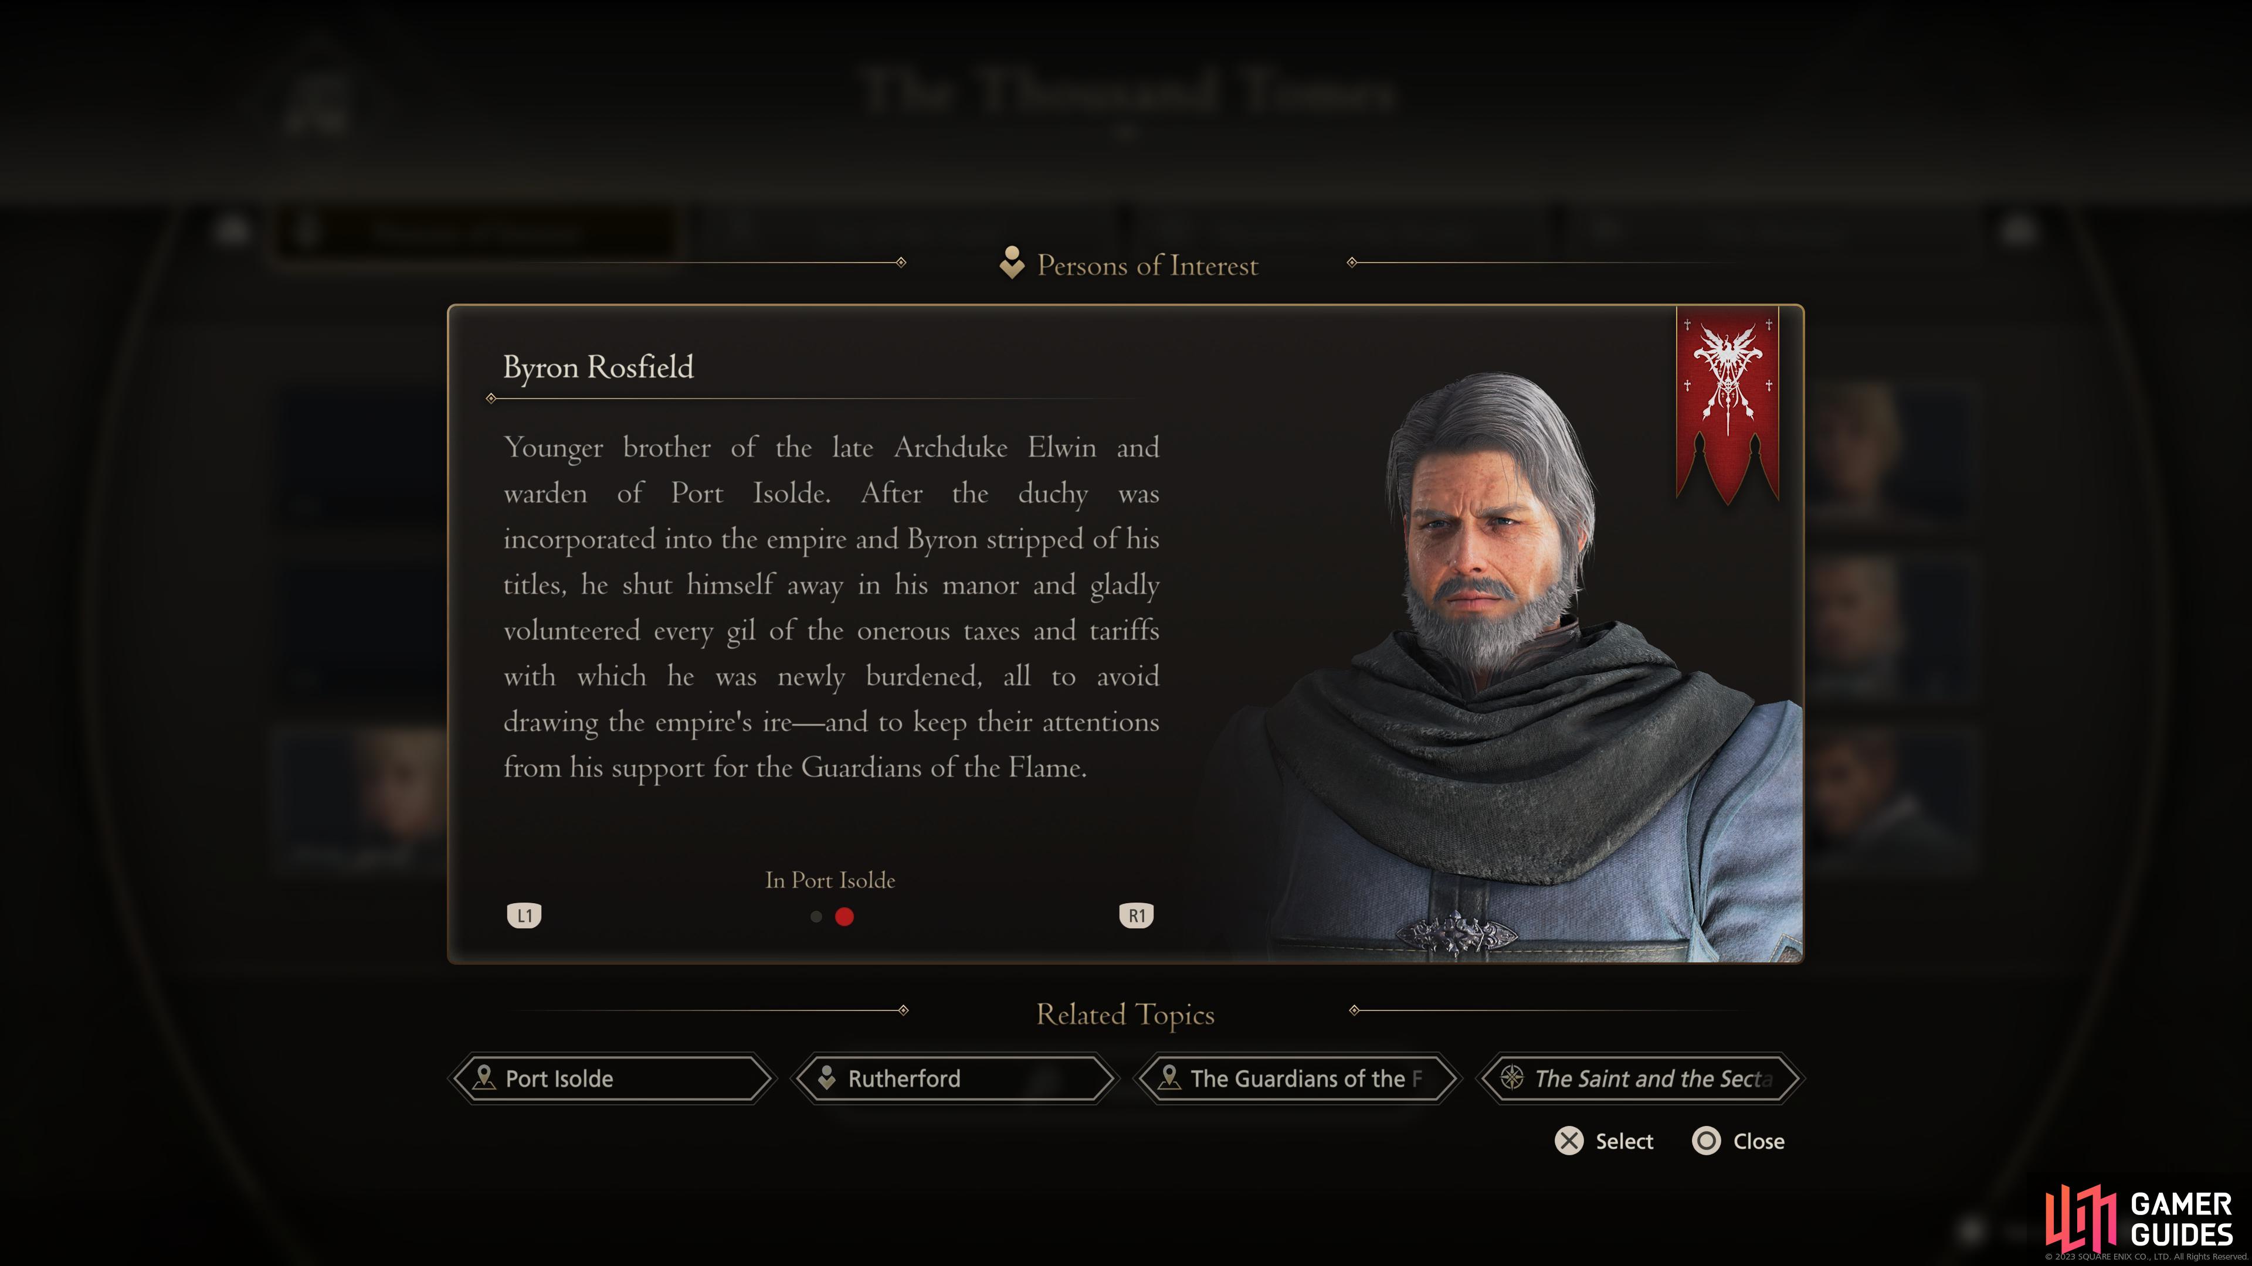The height and width of the screenshot is (1266, 2252).
Task: Open The Guardians of the Flame topic
Action: [1298, 1078]
